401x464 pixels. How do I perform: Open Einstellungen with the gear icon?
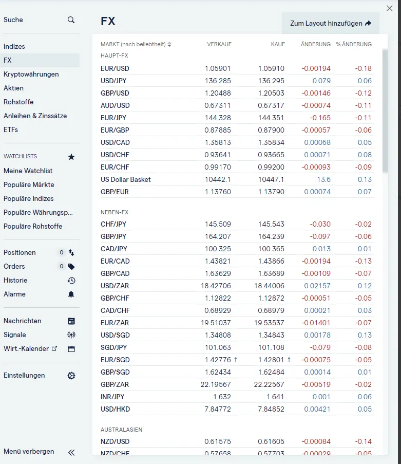(72, 376)
